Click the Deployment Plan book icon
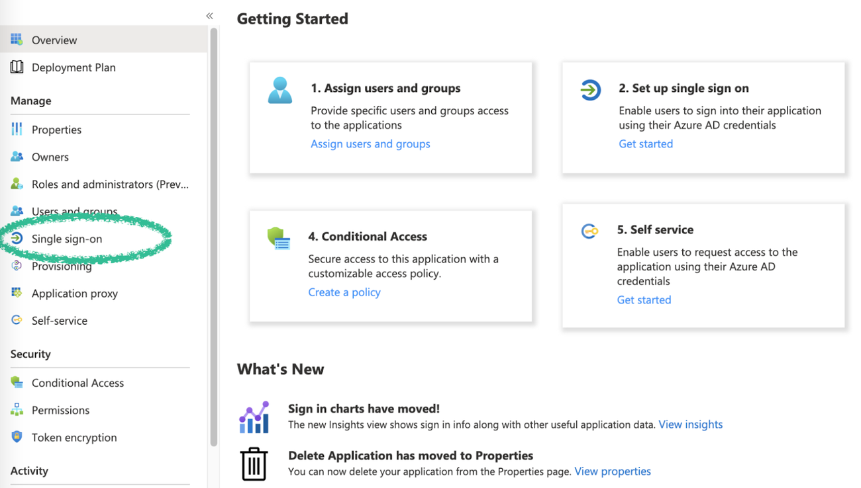Viewport: 861px width, 488px height. click(17, 67)
